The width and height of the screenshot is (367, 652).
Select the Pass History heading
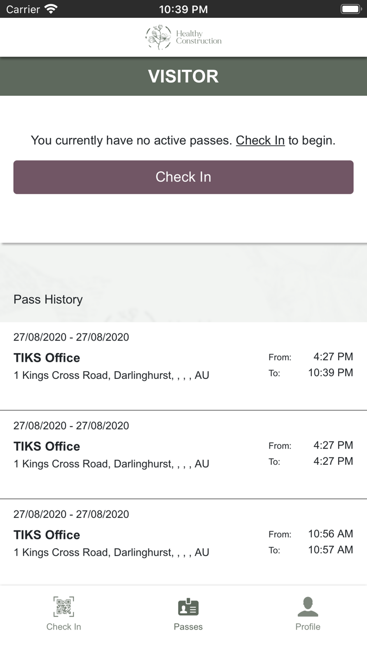tap(48, 299)
